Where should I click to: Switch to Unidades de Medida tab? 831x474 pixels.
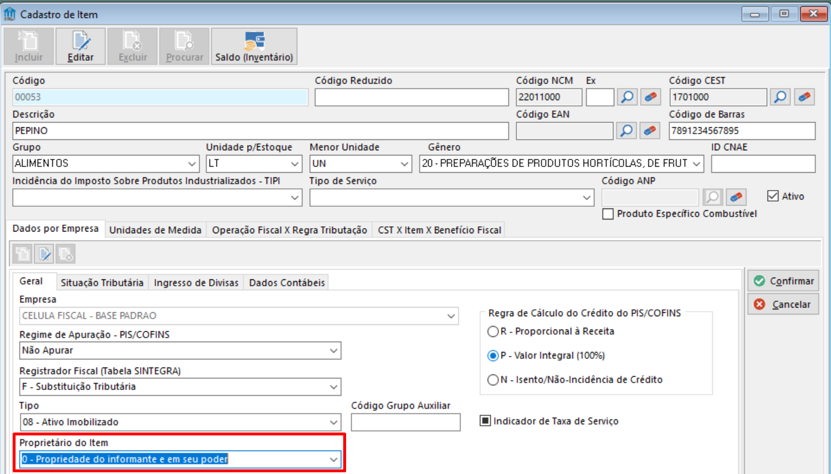[x=155, y=230]
